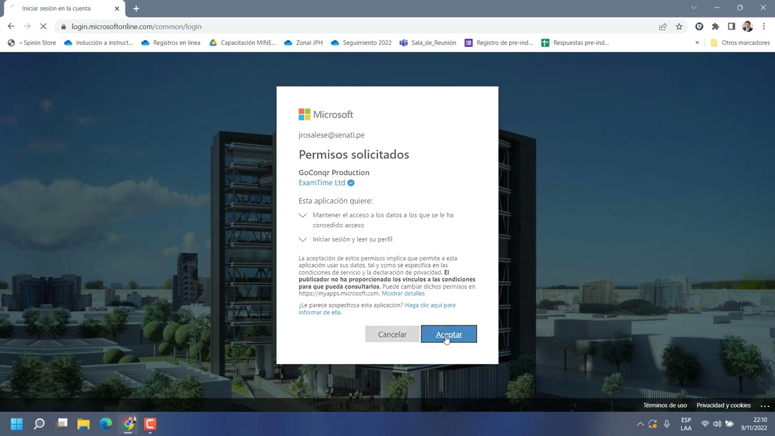Viewport: 775px width, 436px height.
Task: Open the Chrome side panel icon
Action: (x=731, y=27)
